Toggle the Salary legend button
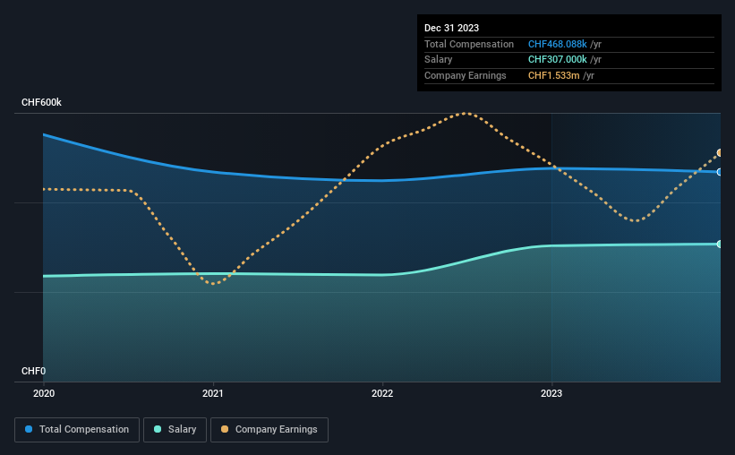 click(175, 430)
